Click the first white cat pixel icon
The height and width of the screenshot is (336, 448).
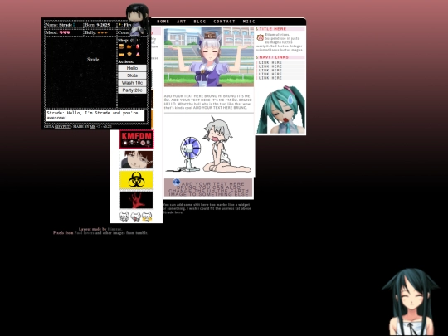(x=124, y=216)
